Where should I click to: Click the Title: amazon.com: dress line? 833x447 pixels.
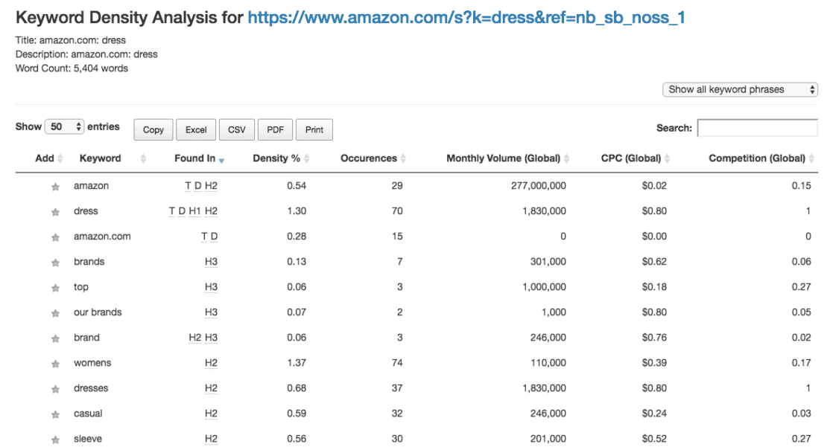click(71, 40)
